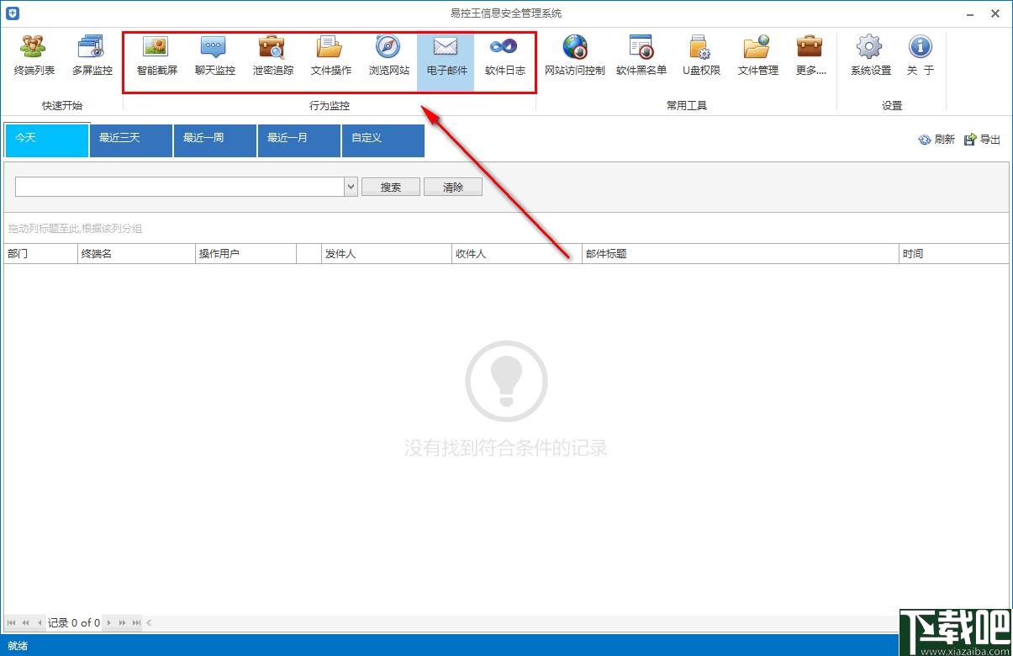Sort by 操作用户 column header

(246, 254)
